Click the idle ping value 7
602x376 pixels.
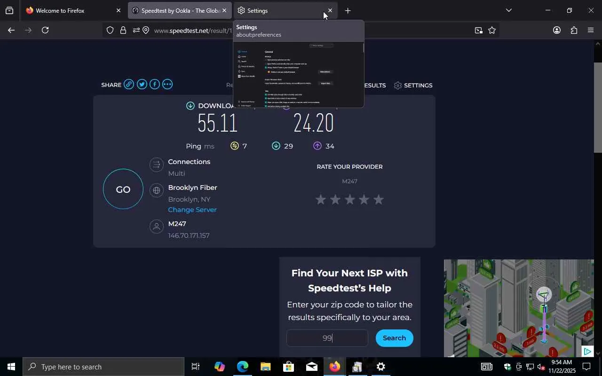pos(245,146)
